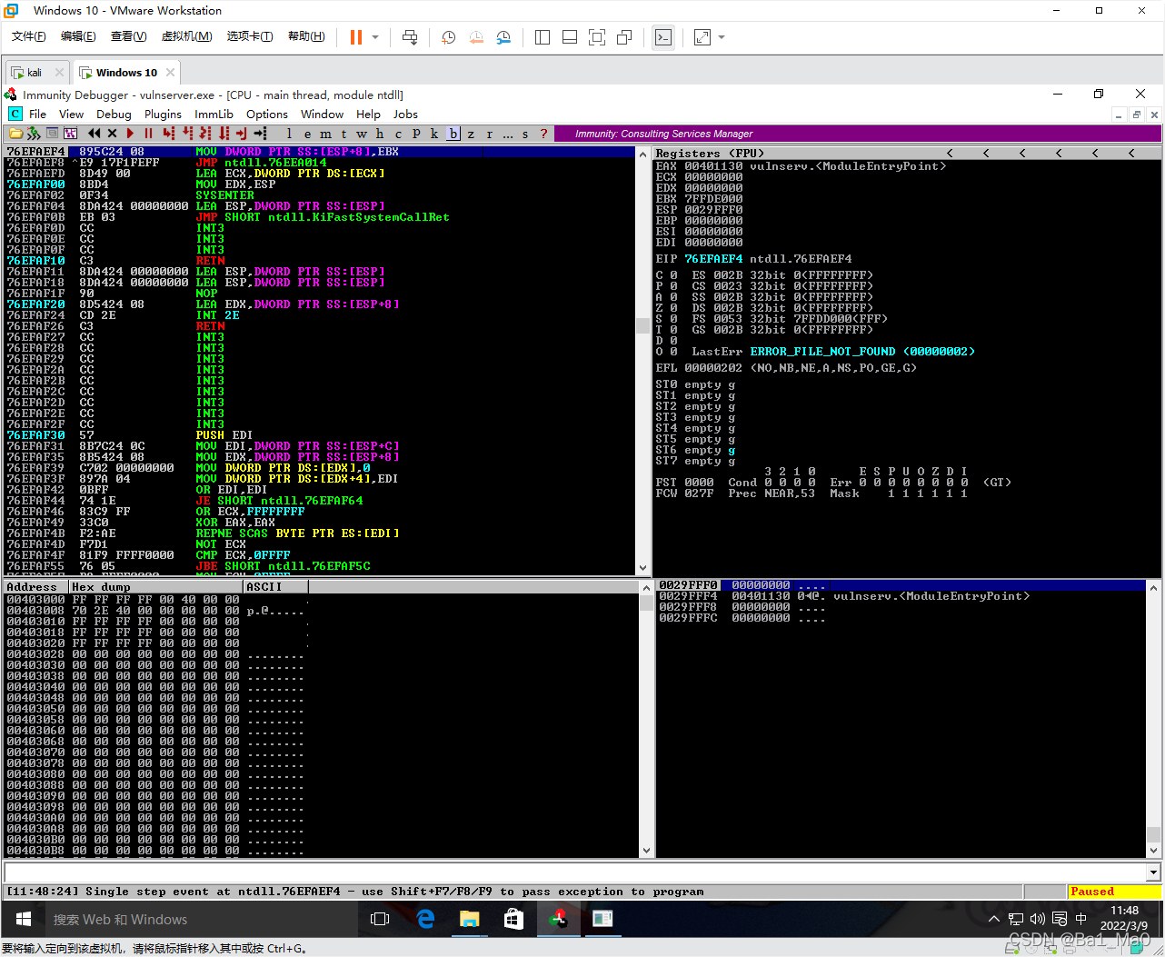Click the Go to address icon
This screenshot has height=957, width=1165.
[x=260, y=134]
